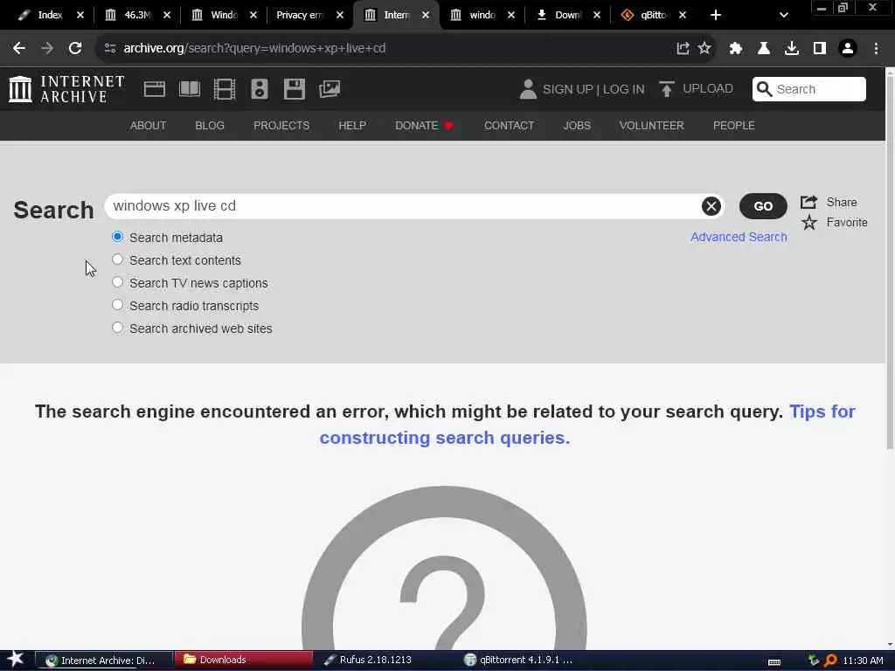This screenshot has height=671, width=895.
Task: Clear the search query with the X icon
Action: [x=711, y=206]
